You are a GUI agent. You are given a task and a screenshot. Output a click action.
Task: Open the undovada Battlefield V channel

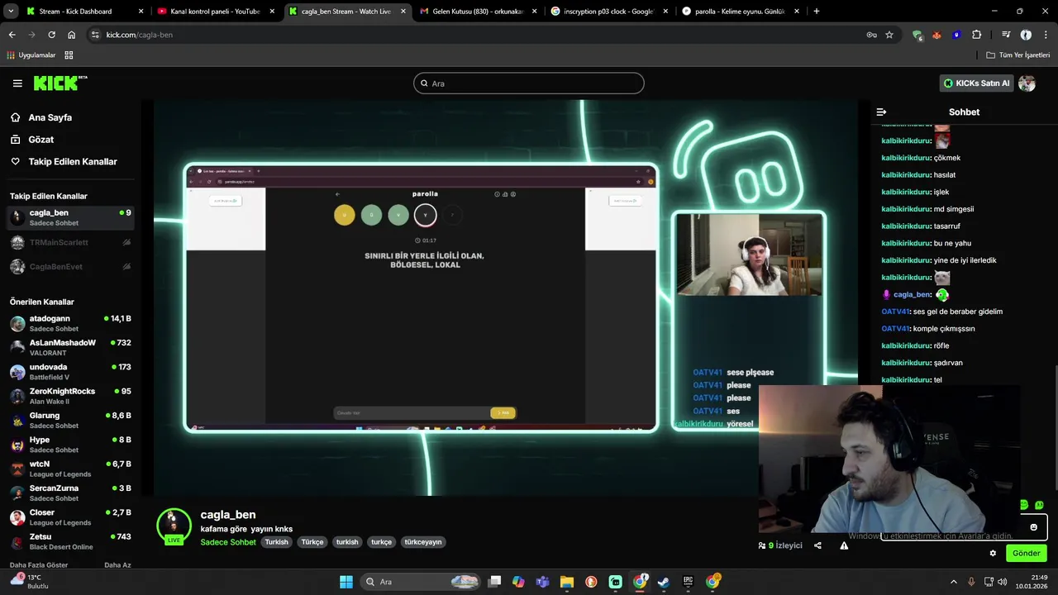click(70, 372)
